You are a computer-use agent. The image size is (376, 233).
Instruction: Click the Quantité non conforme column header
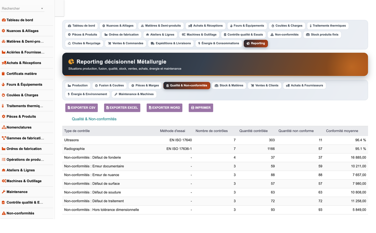click(296, 131)
